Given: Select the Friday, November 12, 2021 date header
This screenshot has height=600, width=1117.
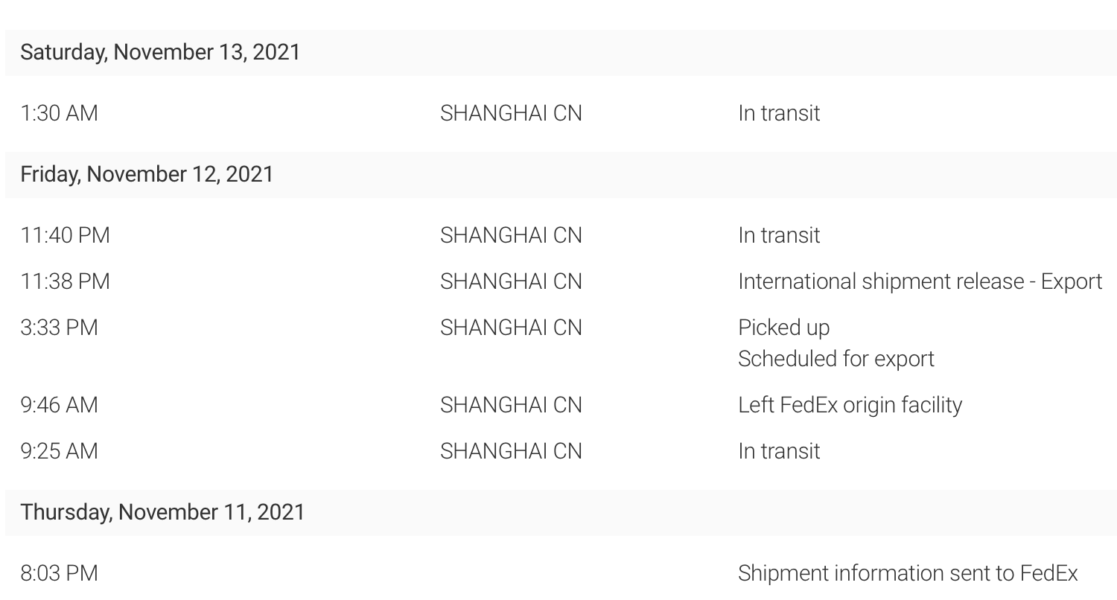Looking at the screenshot, I should click(147, 174).
